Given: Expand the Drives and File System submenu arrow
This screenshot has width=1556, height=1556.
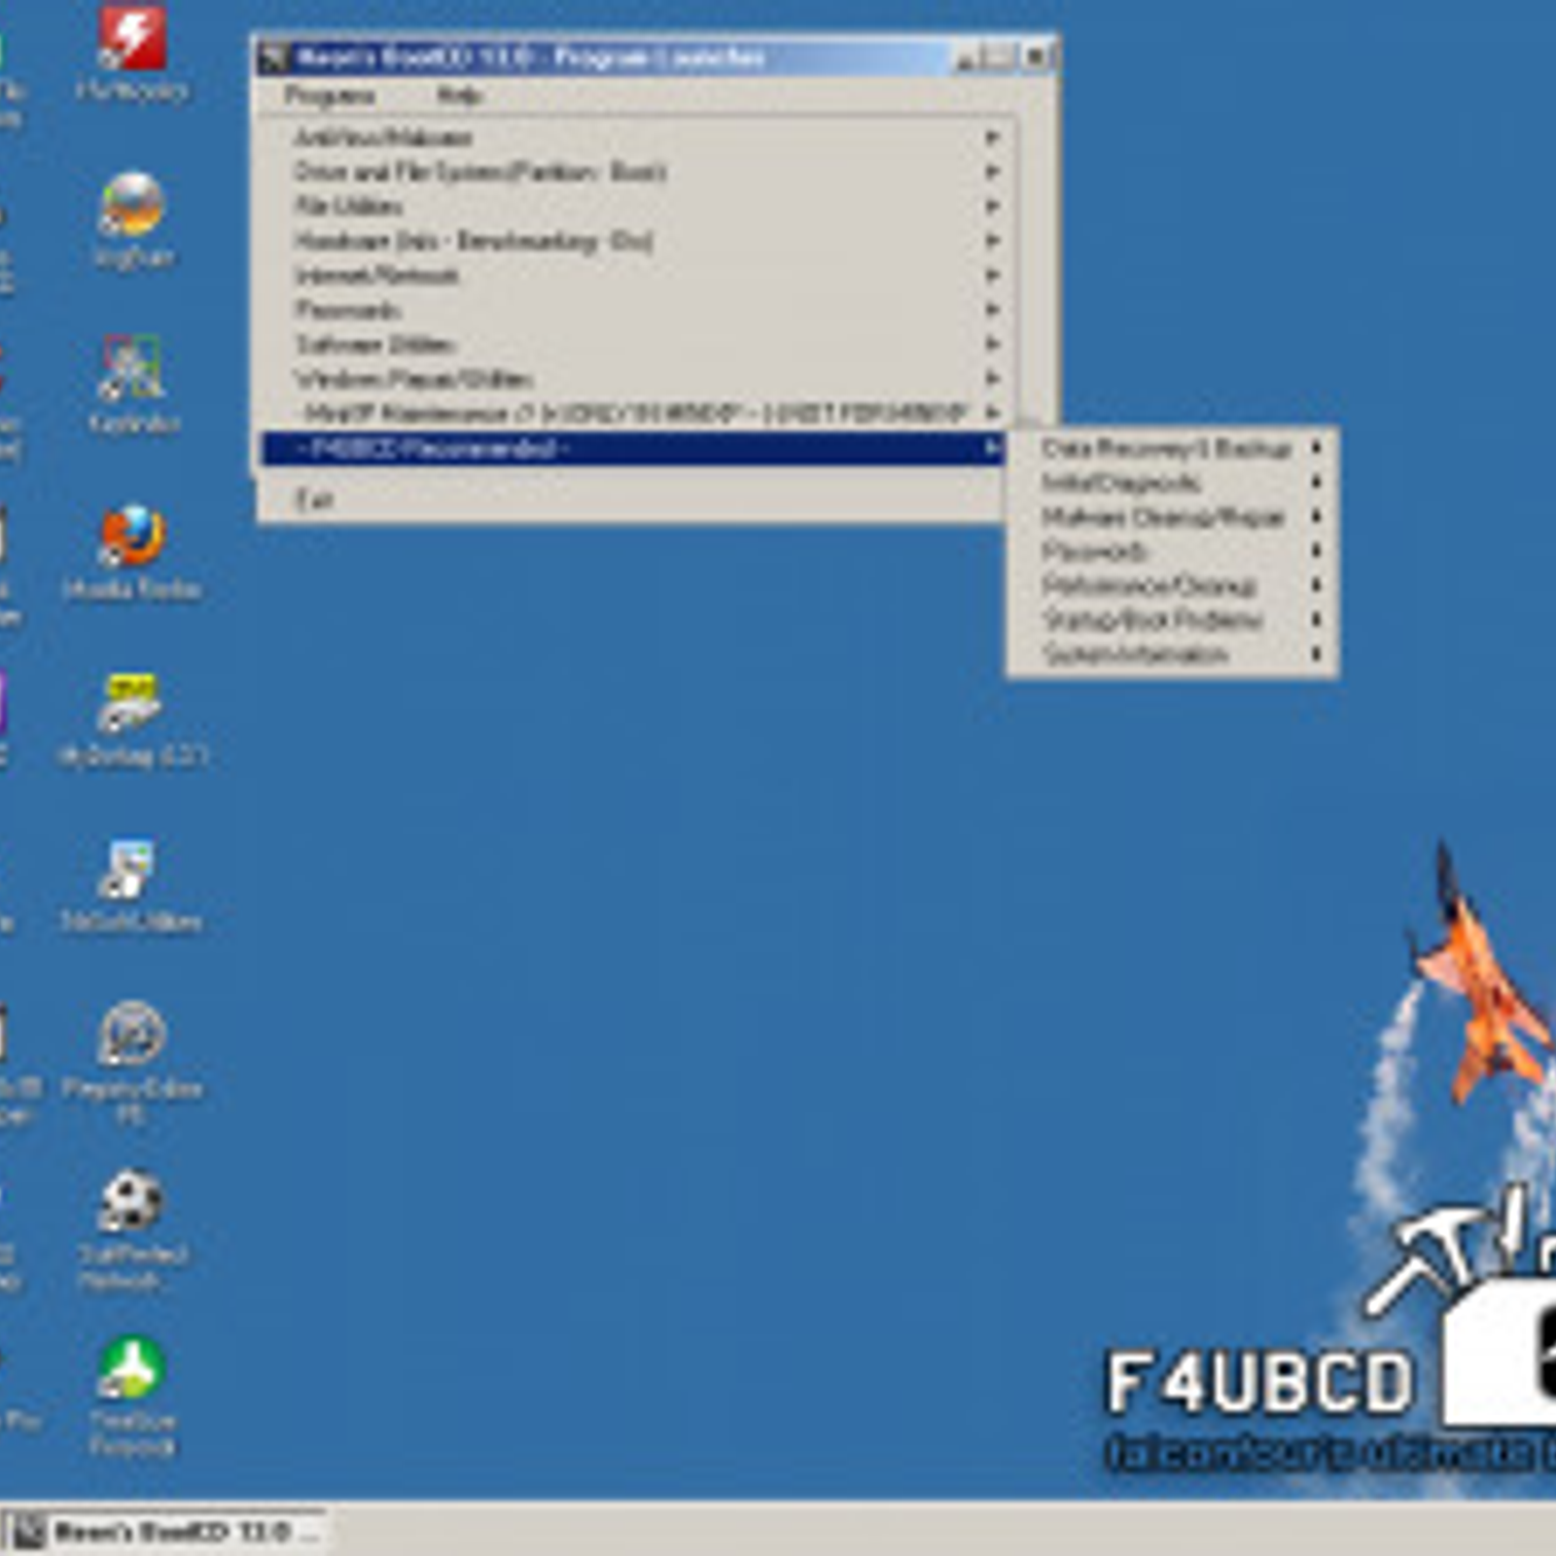Looking at the screenshot, I should 992,172.
